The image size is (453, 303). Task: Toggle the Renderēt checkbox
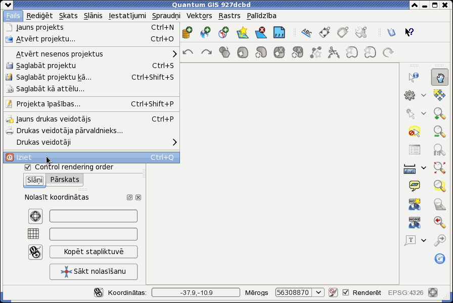click(x=345, y=292)
